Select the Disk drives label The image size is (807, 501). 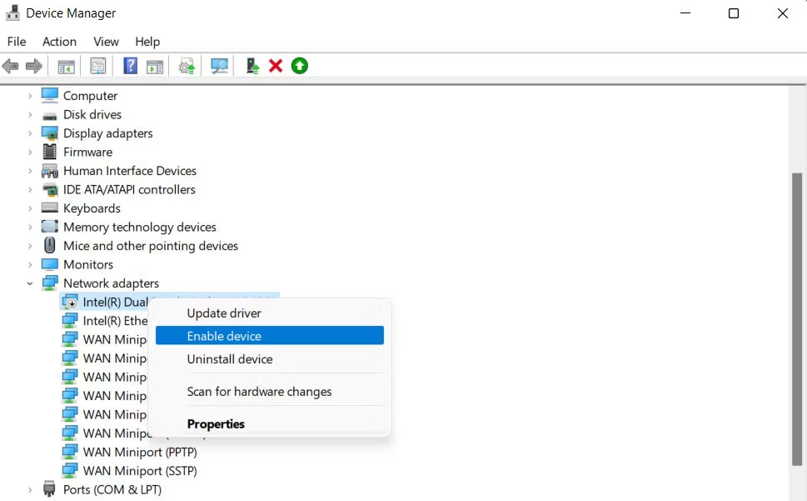tap(92, 114)
